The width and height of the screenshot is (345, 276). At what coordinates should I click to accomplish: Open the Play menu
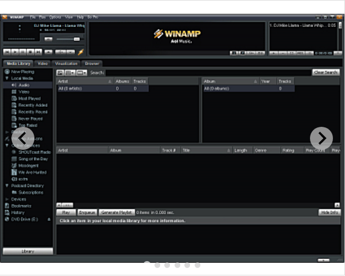tap(42, 17)
